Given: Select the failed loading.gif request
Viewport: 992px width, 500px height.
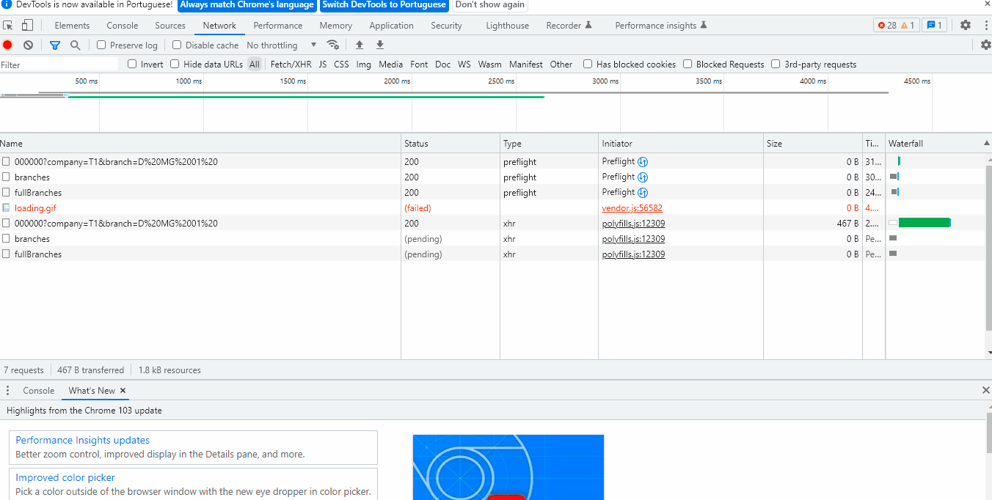Looking at the screenshot, I should [x=35, y=208].
